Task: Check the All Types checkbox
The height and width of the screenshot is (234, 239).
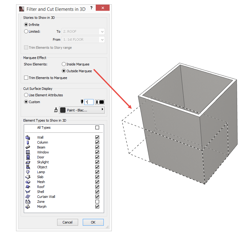Action: (x=97, y=127)
